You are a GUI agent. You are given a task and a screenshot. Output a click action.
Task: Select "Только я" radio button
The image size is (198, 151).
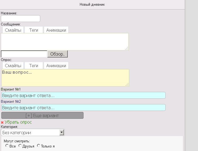tap(38, 146)
